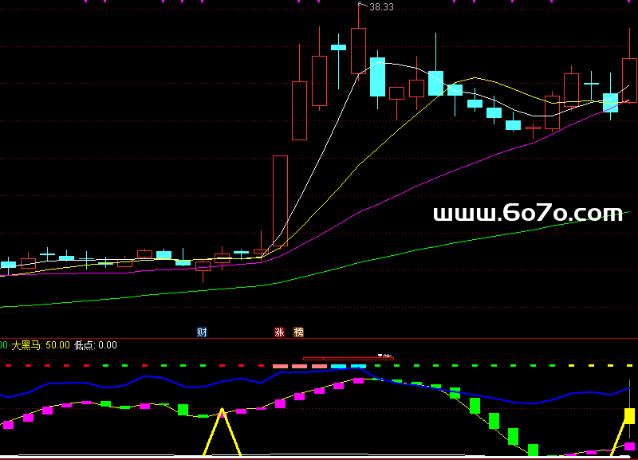This screenshot has width=638, height=460.
Task: Click the large cyan candle after the peak
Action: (x=377, y=77)
